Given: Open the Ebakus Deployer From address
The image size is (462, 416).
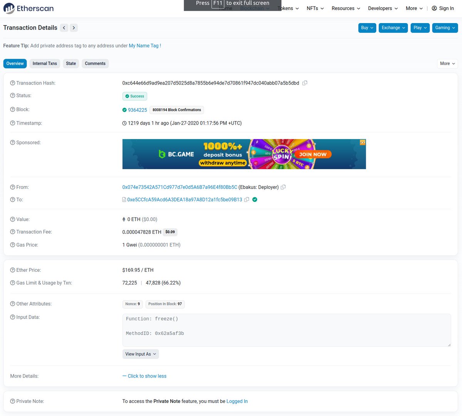Looking at the screenshot, I should (180, 187).
